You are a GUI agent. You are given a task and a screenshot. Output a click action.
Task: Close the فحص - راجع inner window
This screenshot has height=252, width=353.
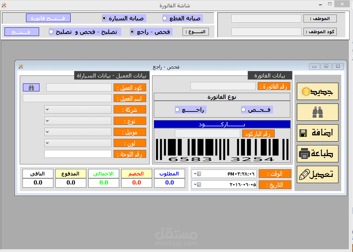(338, 66)
